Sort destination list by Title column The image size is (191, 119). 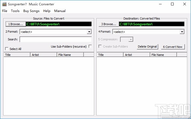(x=110, y=55)
